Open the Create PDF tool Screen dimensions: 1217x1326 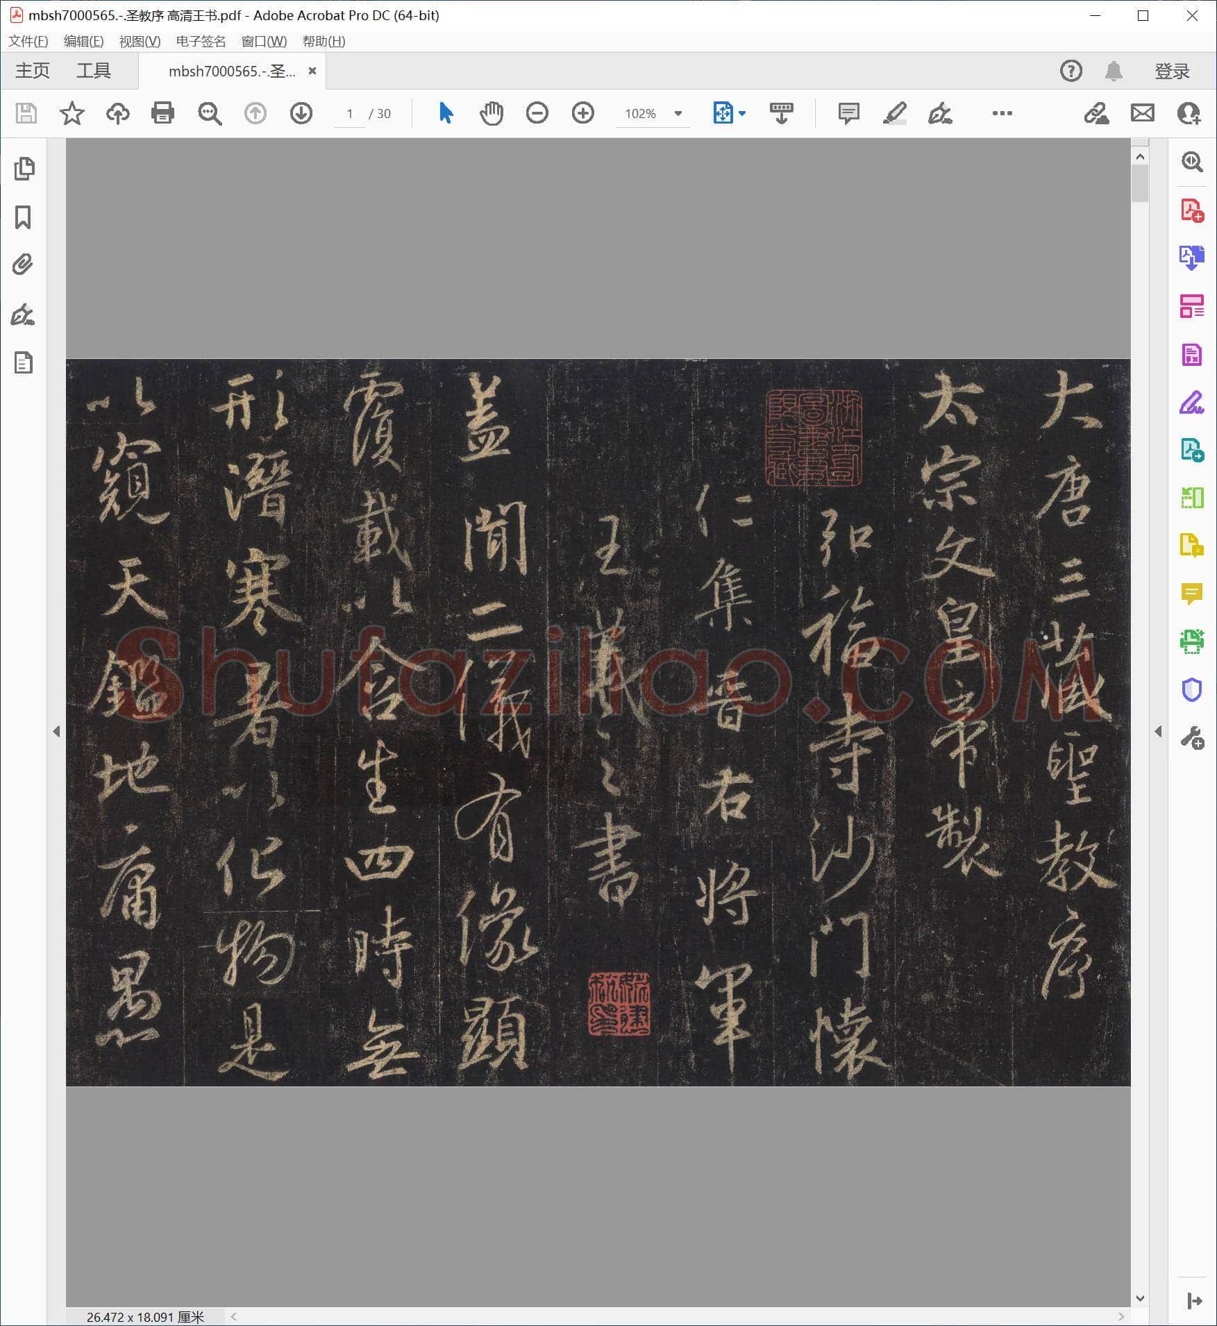pos(1192,210)
